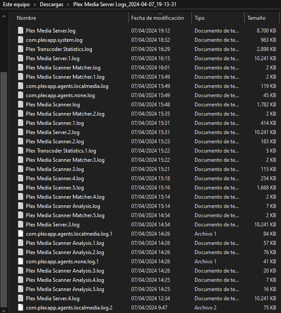The height and width of the screenshot is (313, 281).
Task: Click the icon of Plex Media Scanner.2.log
Action: [21, 141]
